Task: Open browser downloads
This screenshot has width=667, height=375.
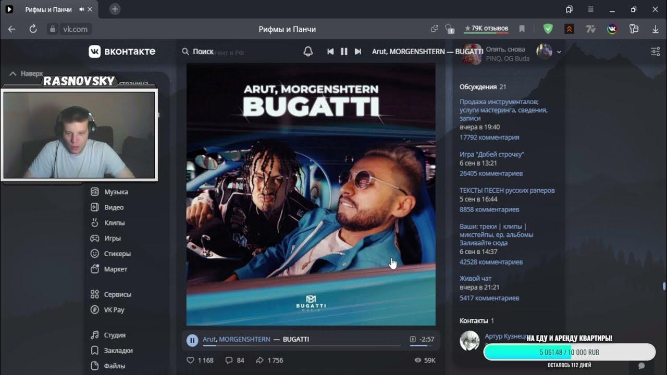Action: 655,29
